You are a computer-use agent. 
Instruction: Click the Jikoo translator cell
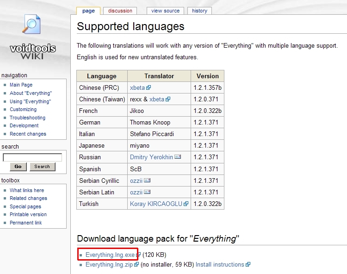click(x=159, y=111)
